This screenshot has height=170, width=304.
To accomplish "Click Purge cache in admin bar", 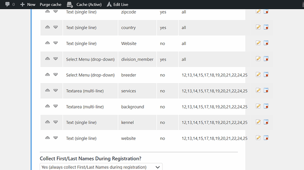I will [50, 4].
